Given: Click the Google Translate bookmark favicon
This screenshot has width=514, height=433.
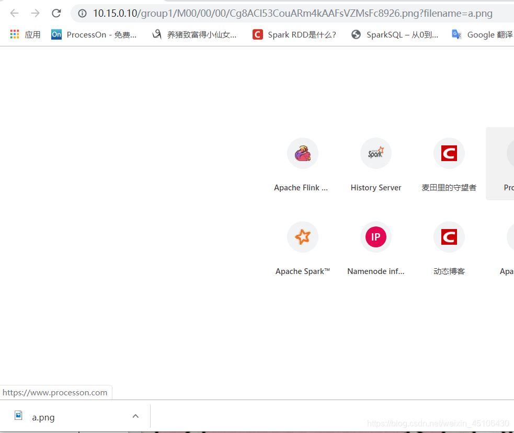Looking at the screenshot, I should pos(456,34).
